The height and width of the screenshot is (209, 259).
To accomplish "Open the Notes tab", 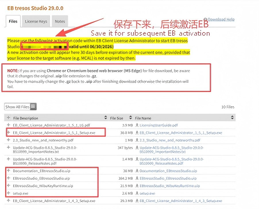I will point(60,21).
